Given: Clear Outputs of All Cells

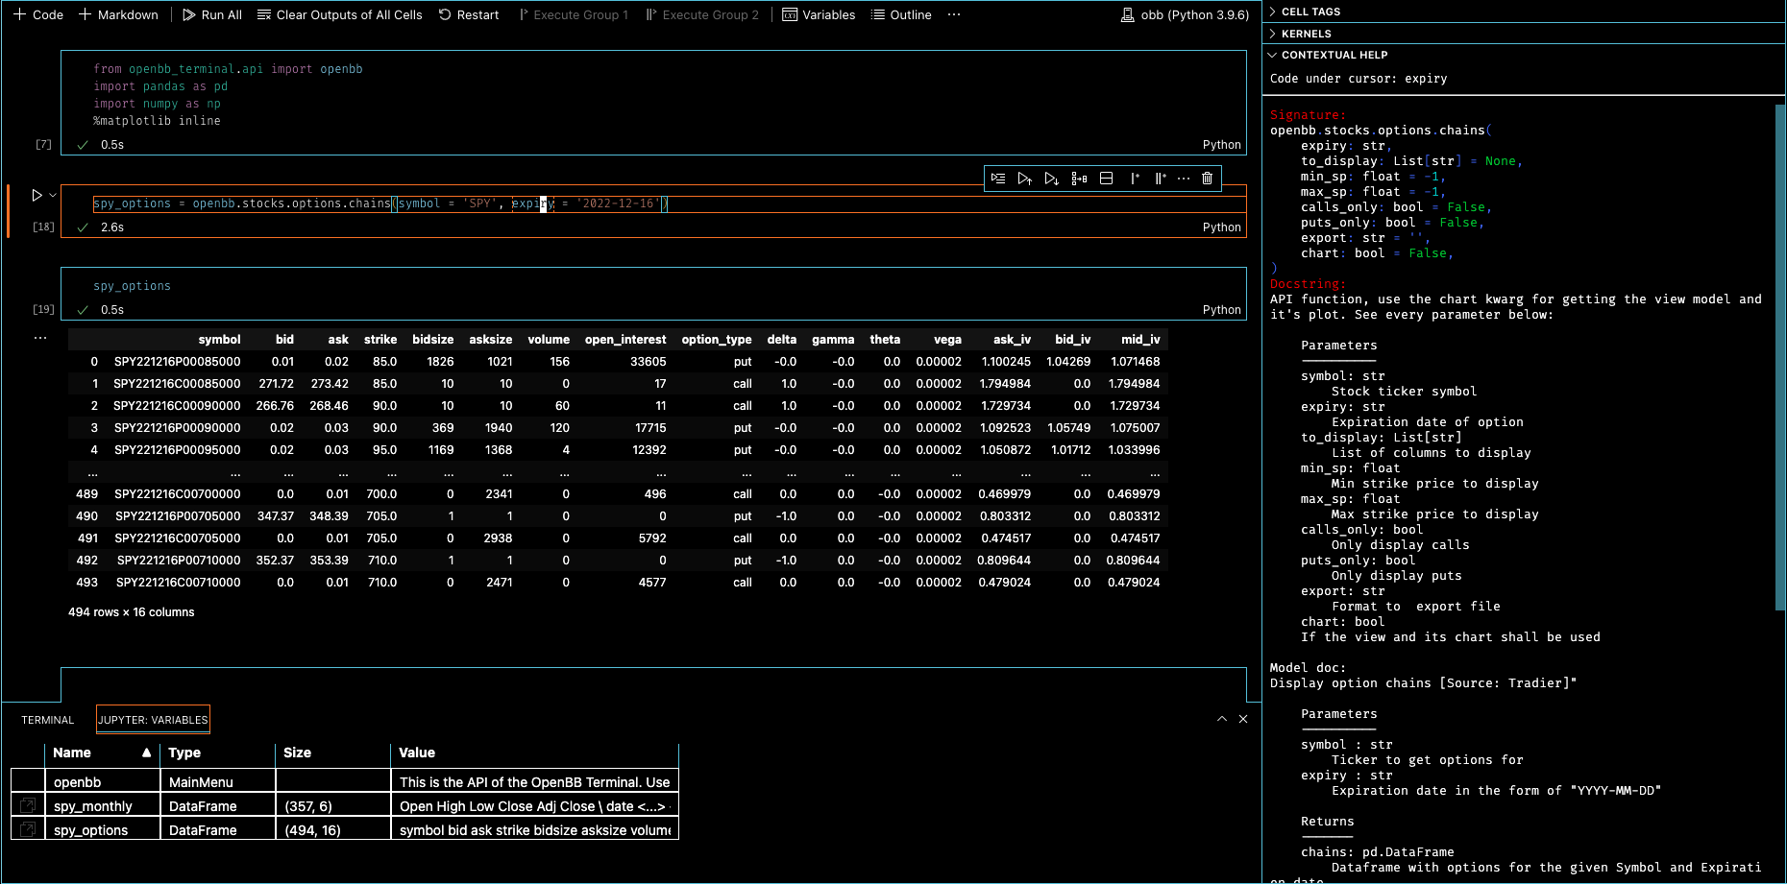Looking at the screenshot, I should [x=340, y=14].
